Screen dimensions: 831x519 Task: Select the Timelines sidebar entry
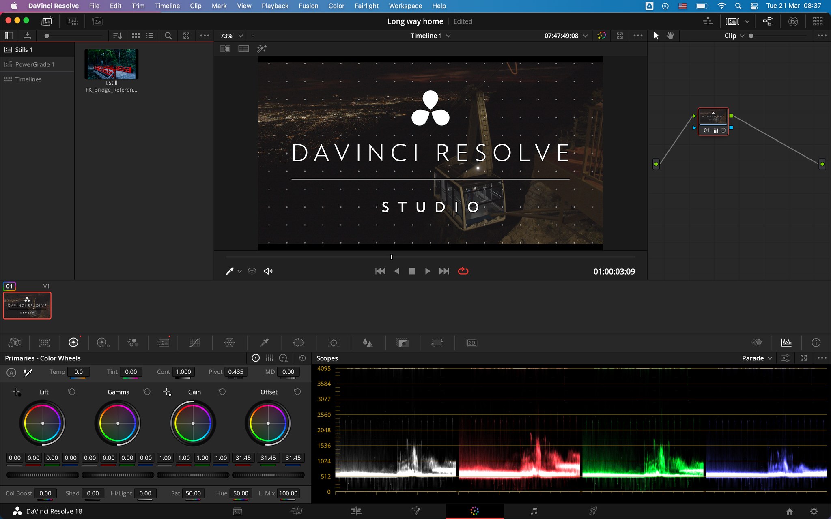pos(28,79)
